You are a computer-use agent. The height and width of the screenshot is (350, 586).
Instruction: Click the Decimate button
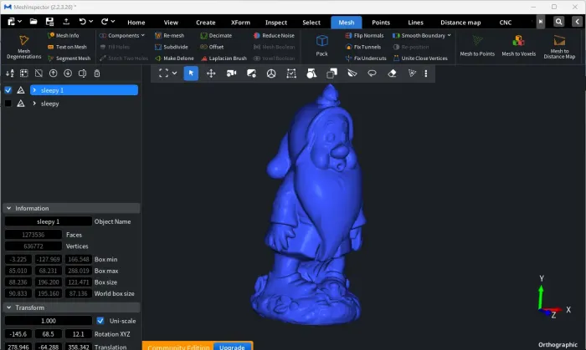click(216, 35)
